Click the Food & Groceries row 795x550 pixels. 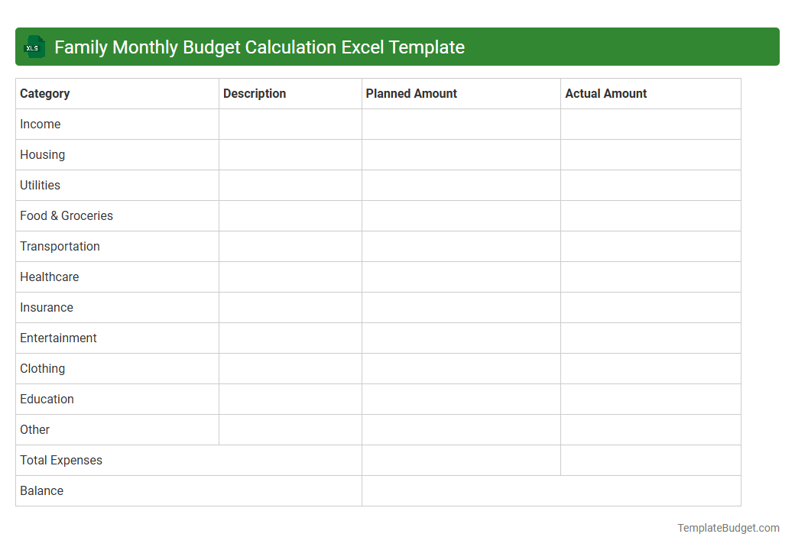67,215
